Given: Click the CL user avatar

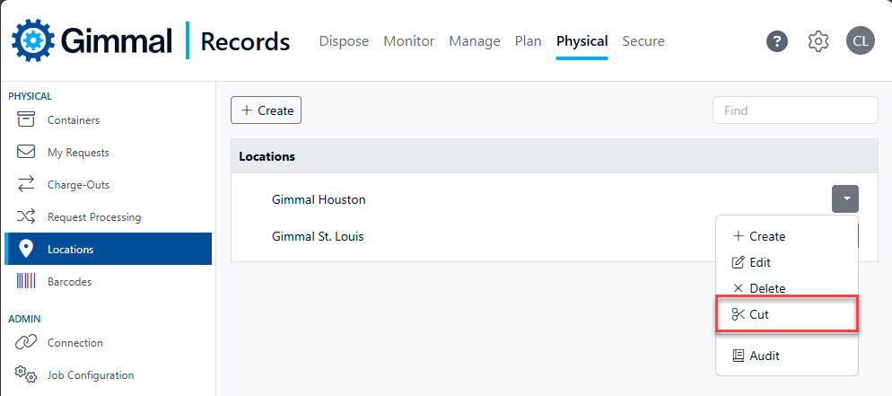Looking at the screenshot, I should (860, 41).
